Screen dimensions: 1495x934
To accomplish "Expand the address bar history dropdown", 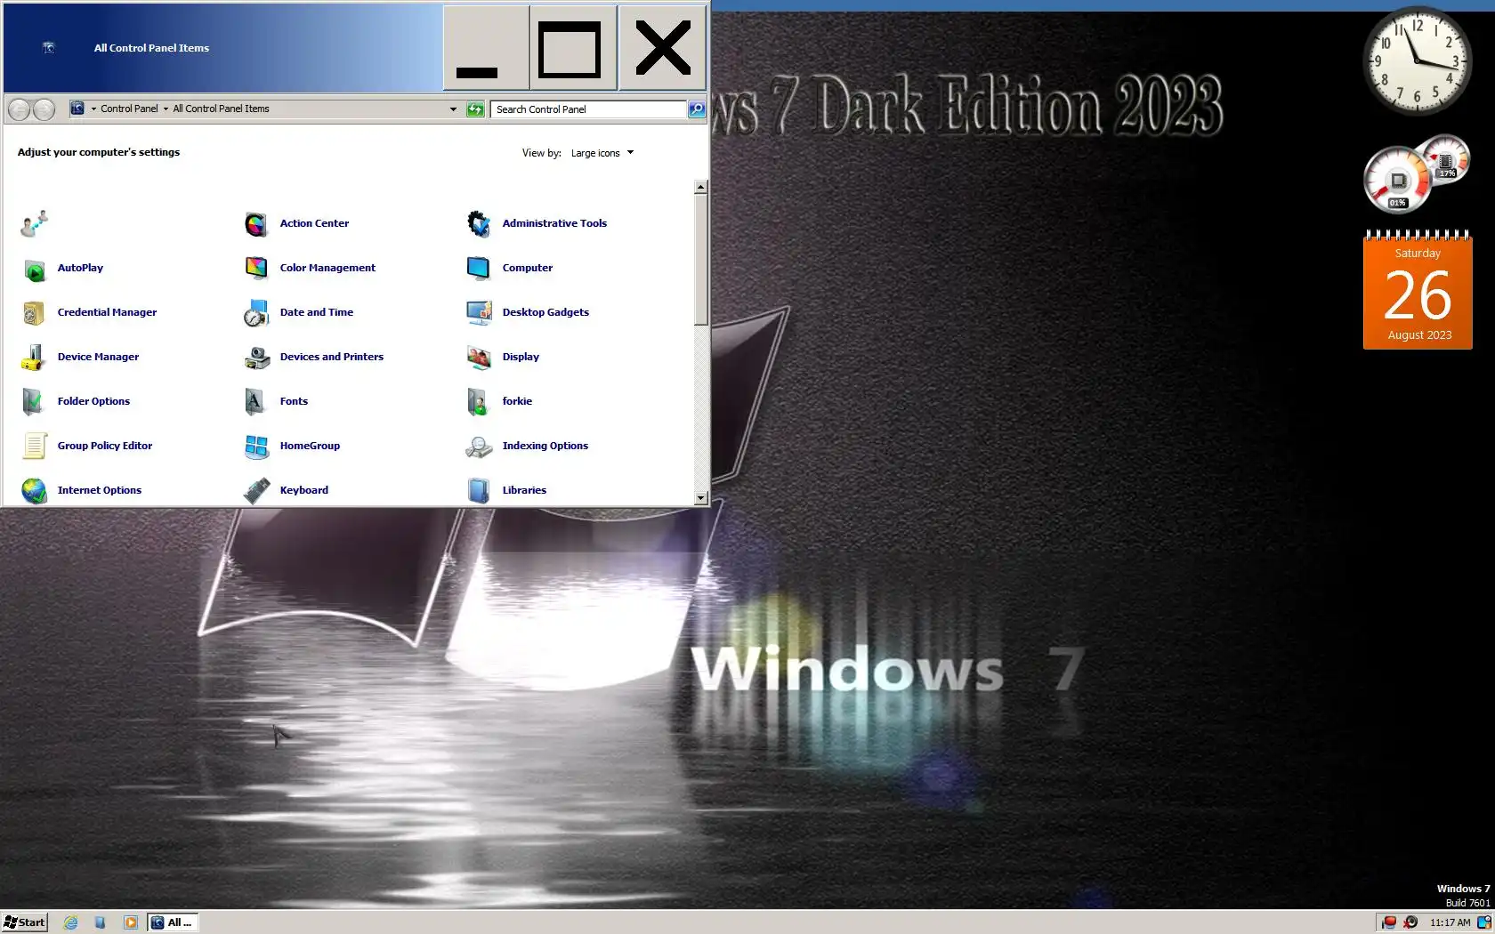I will coord(453,109).
